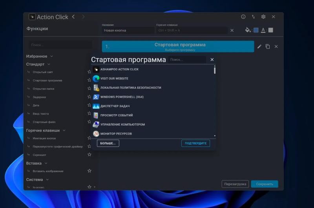Select Ashampoo Action Click program entry
Viewport: 314px width, 208px height.
point(152,69)
